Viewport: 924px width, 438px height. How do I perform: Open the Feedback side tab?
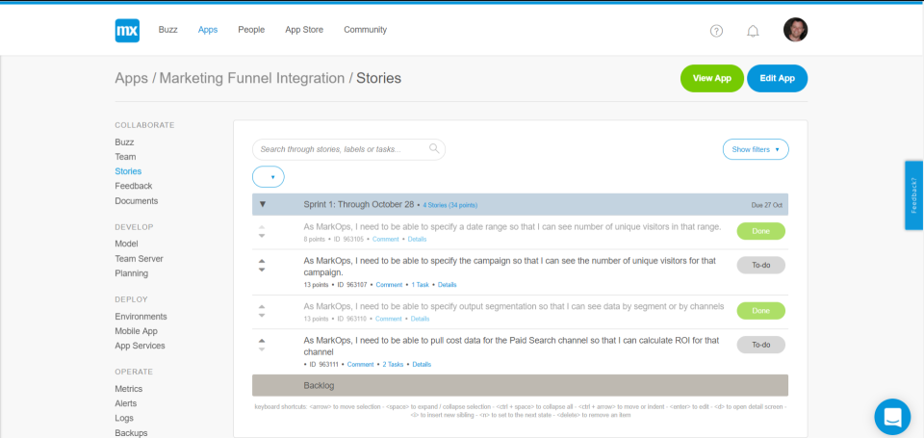[x=913, y=195]
